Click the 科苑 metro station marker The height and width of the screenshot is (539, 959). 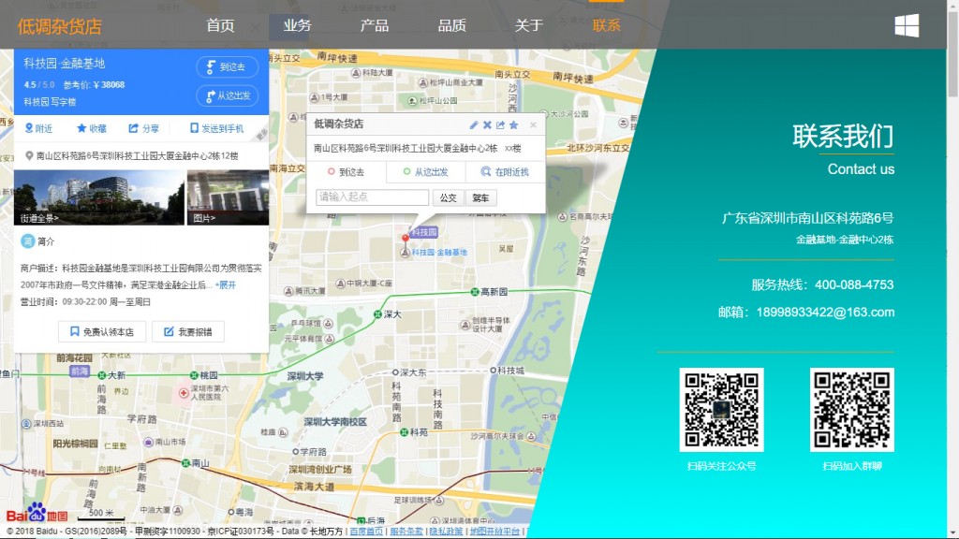(404, 432)
